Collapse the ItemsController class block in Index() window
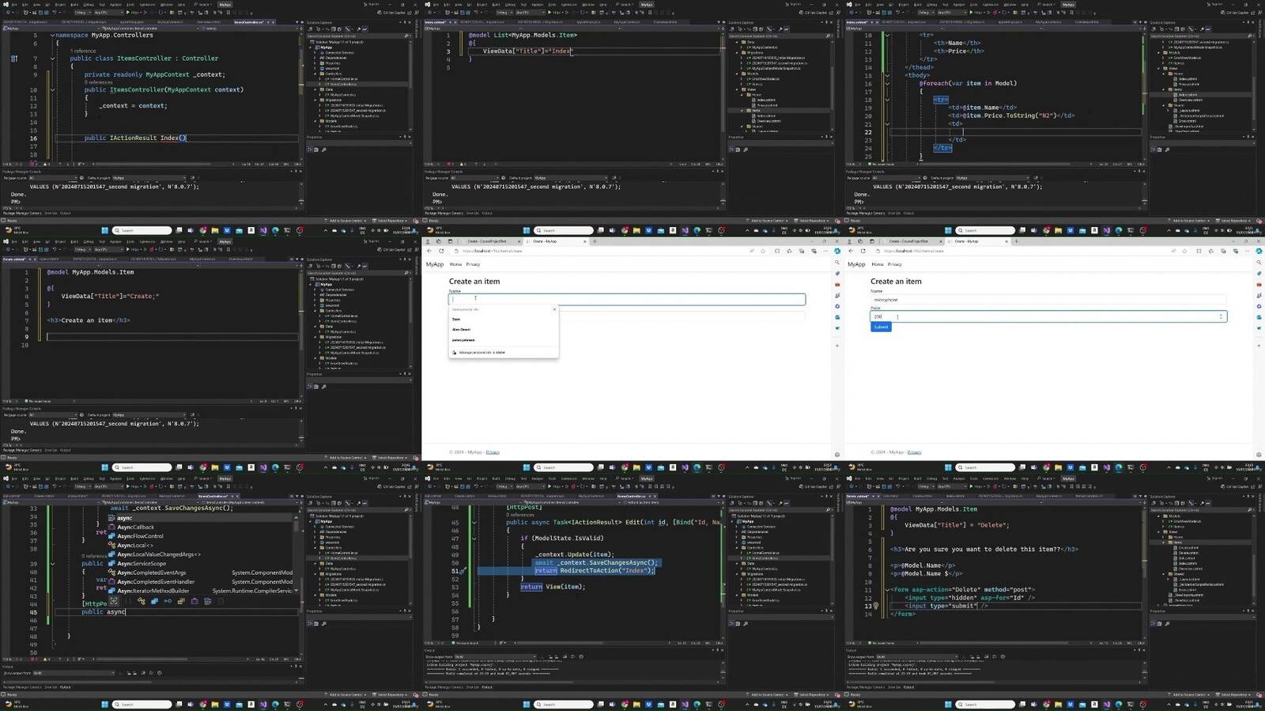Viewport: 1265px width, 711px height. tap(52, 59)
